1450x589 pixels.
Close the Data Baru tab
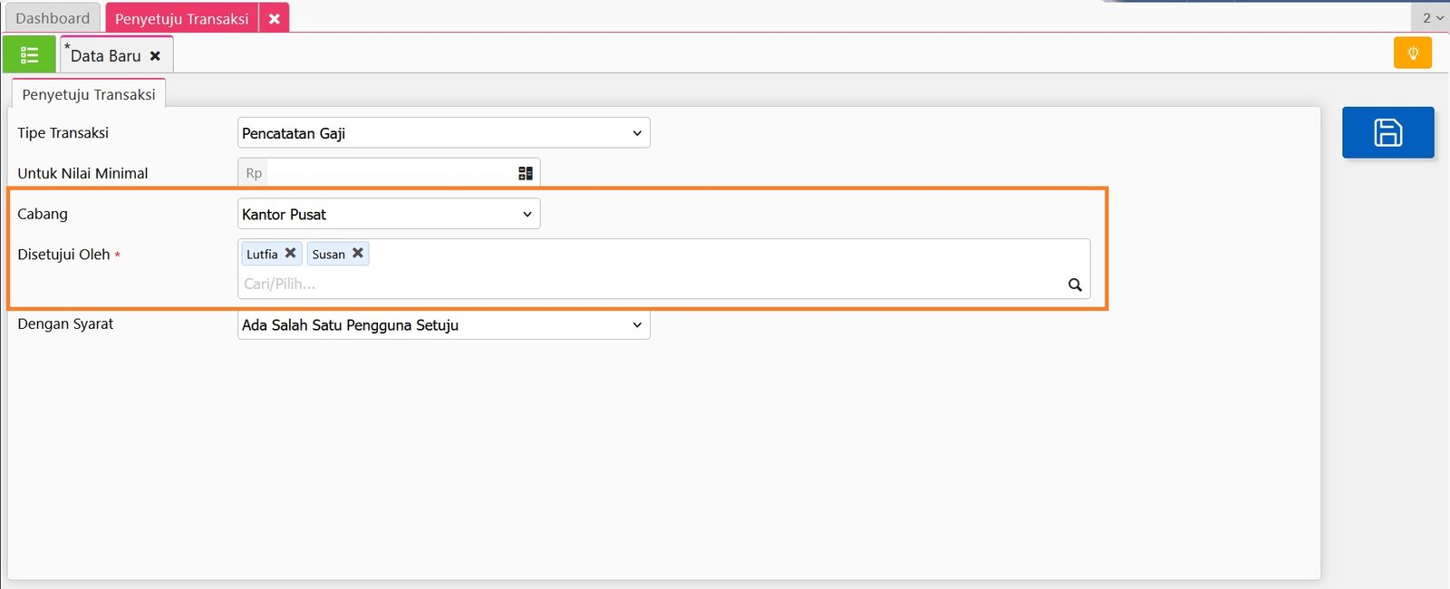pos(155,56)
